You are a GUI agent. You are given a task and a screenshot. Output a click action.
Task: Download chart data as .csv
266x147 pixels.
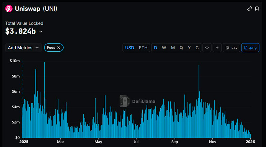pyautogui.click(x=231, y=48)
